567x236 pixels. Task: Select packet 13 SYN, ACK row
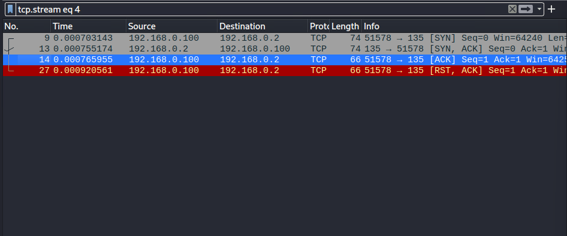[285, 49]
